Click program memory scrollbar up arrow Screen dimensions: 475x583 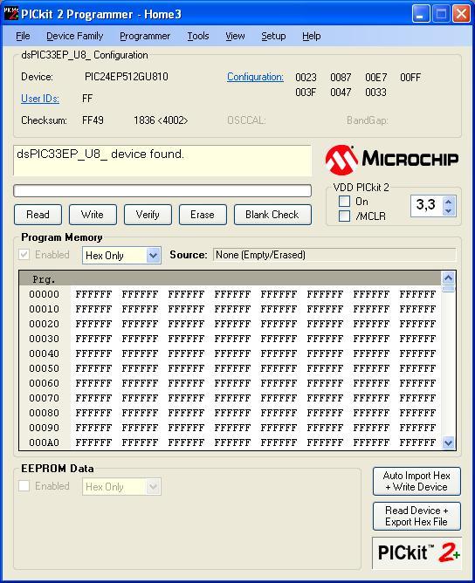(449, 278)
